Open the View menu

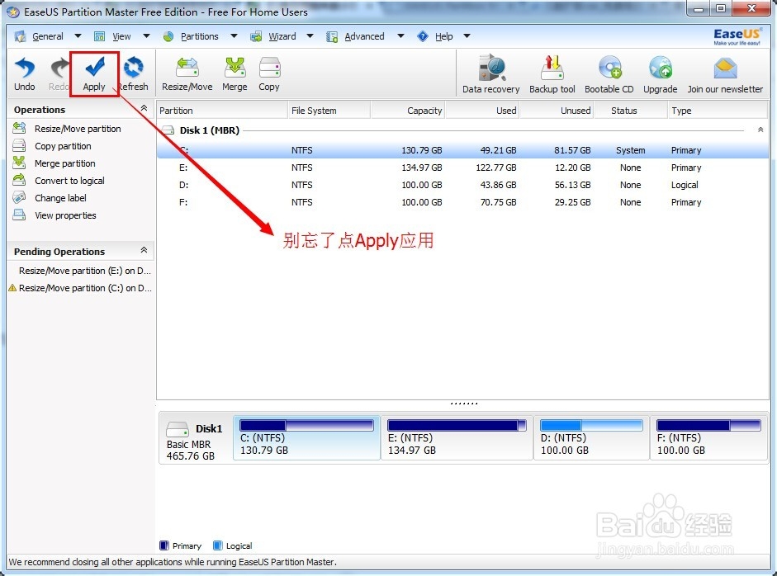[x=121, y=36]
